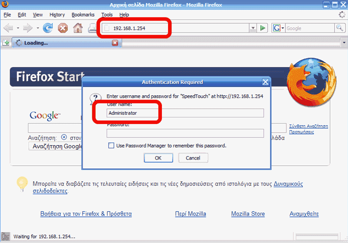Open the Bookmarks menu

(83, 15)
